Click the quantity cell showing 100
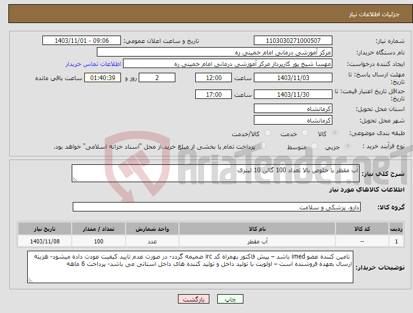This screenshot has height=313, width=413. coord(98,241)
